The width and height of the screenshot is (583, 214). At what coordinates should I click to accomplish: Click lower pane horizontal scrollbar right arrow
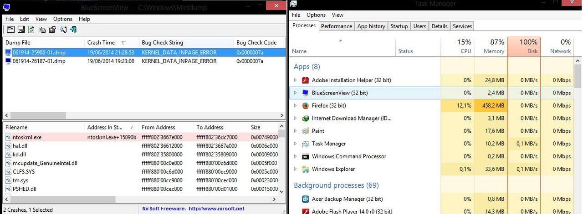[274, 199]
